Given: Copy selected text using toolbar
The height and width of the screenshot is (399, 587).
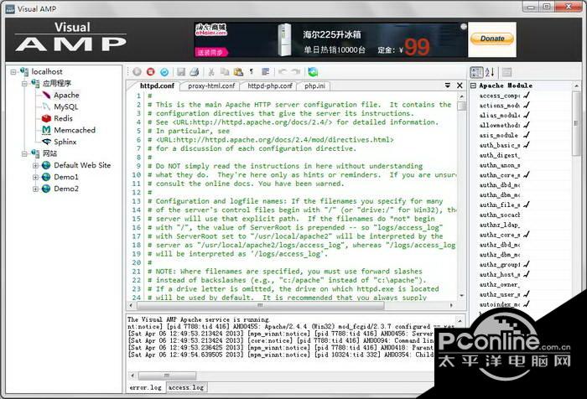Looking at the screenshot, I should coord(225,72).
